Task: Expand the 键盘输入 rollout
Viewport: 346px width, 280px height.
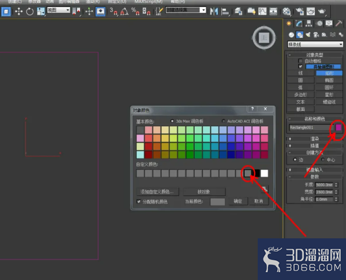Action: tap(314, 170)
